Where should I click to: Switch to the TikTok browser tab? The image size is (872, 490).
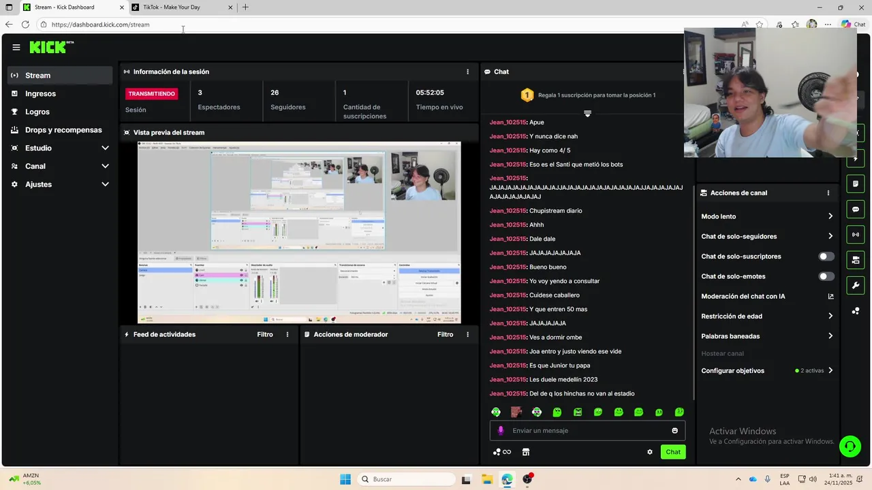(x=181, y=7)
